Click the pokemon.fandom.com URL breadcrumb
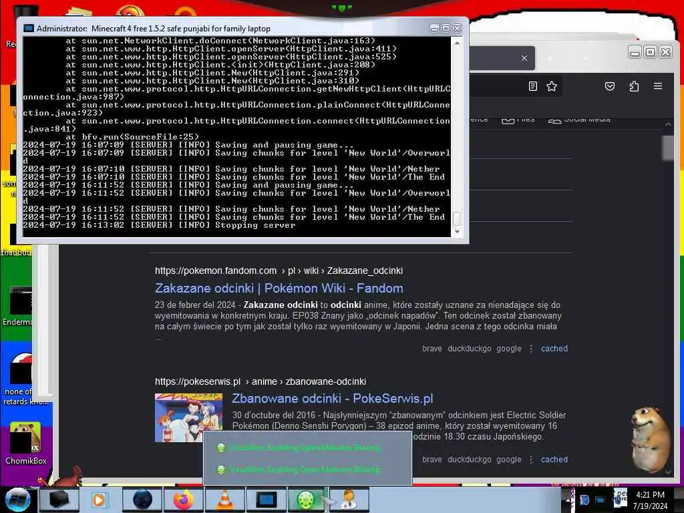This screenshot has width=684, height=513. (279, 271)
